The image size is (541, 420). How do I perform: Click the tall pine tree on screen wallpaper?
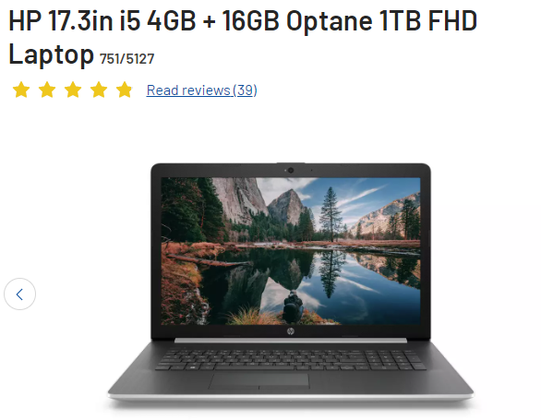tap(331, 214)
